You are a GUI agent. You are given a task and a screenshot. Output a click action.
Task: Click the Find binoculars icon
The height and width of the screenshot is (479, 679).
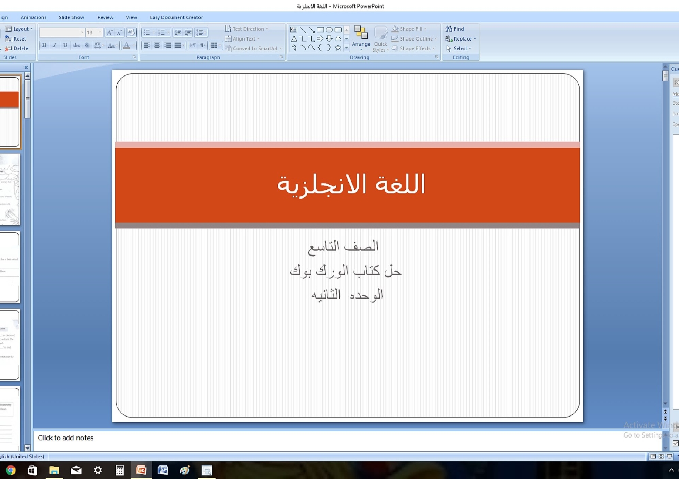click(449, 29)
